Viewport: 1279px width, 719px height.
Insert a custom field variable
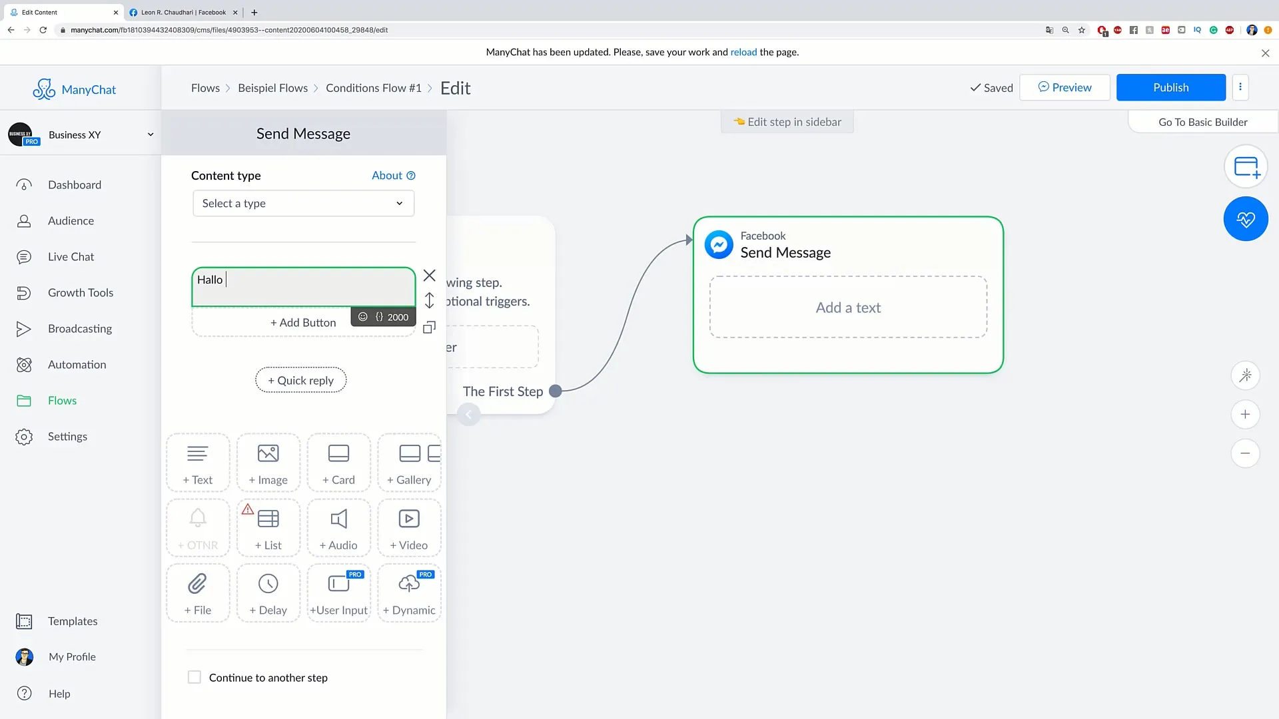coord(379,317)
